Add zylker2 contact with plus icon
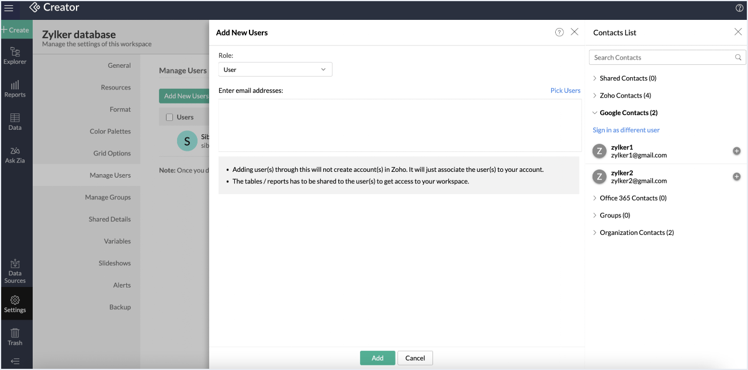Viewport: 748px width, 370px height. pyautogui.click(x=736, y=177)
